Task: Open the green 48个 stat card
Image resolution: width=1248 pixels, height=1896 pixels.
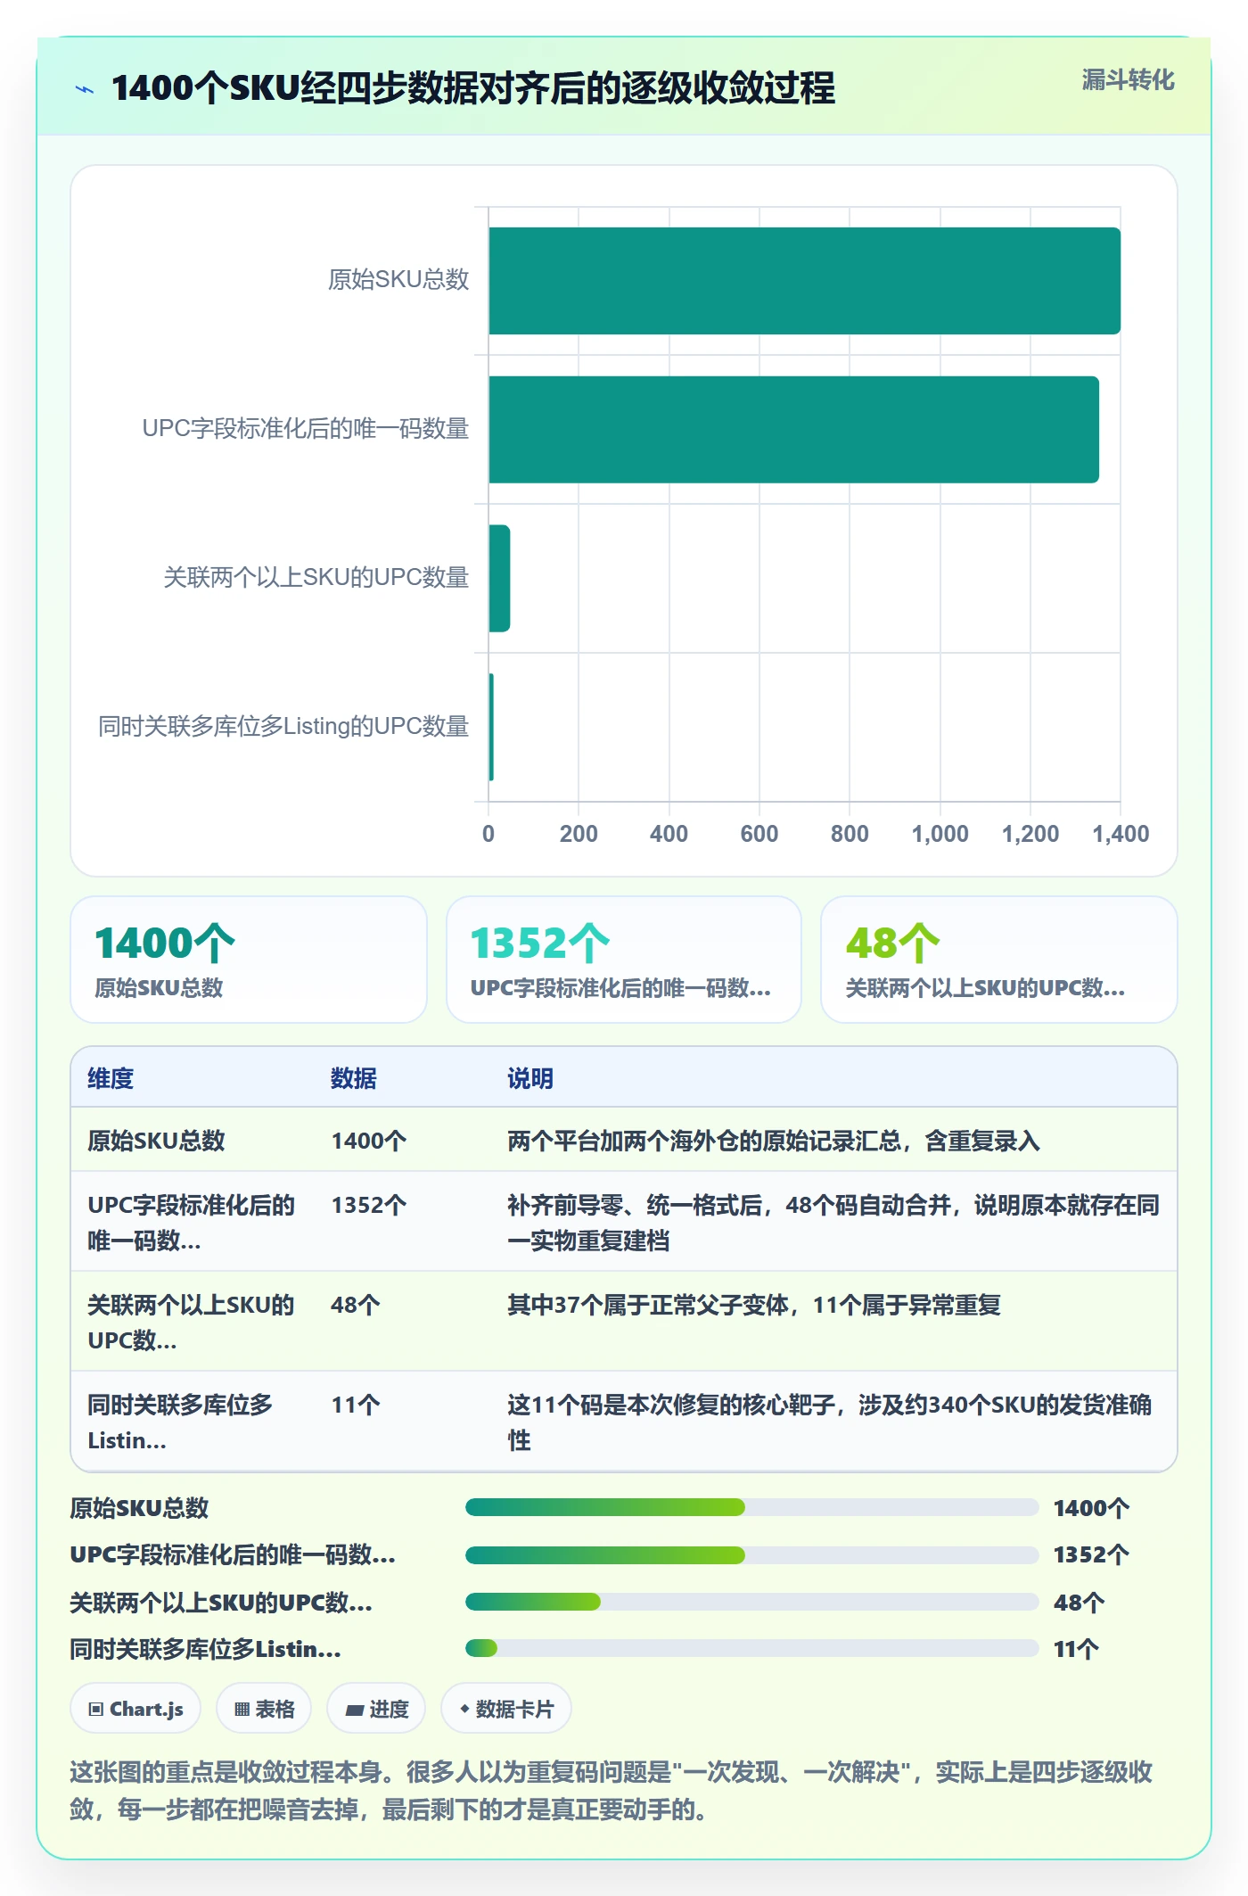Action: [999, 960]
